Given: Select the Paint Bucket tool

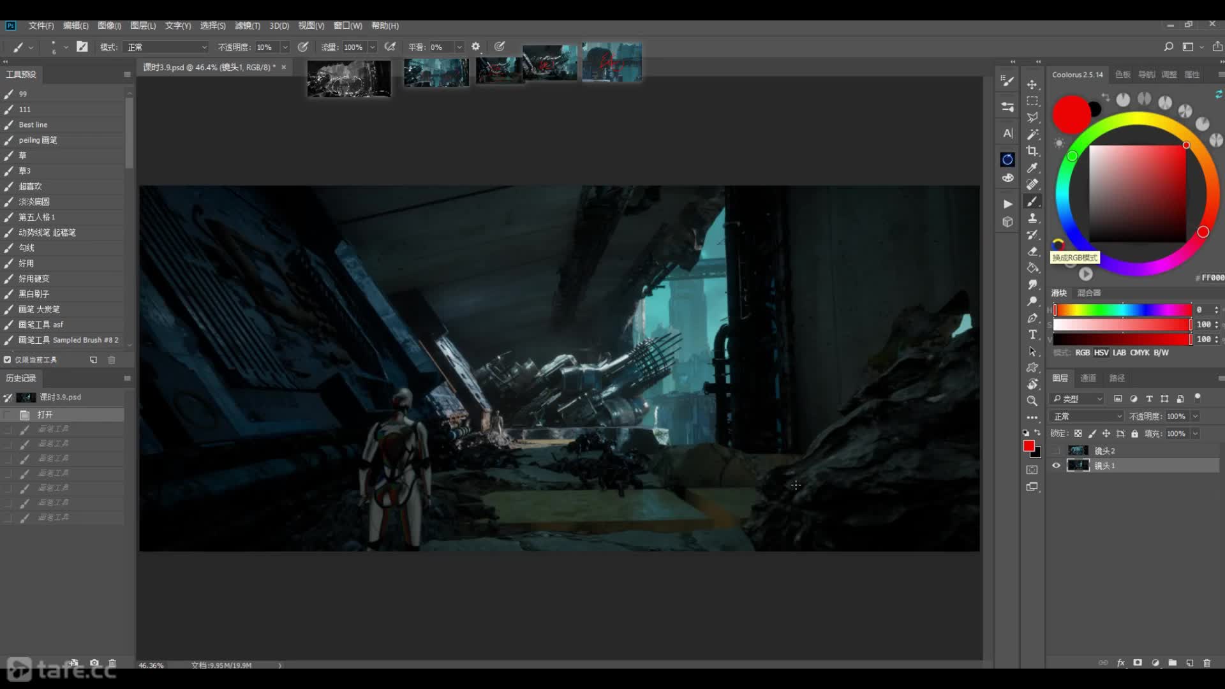Looking at the screenshot, I should coord(1032,268).
